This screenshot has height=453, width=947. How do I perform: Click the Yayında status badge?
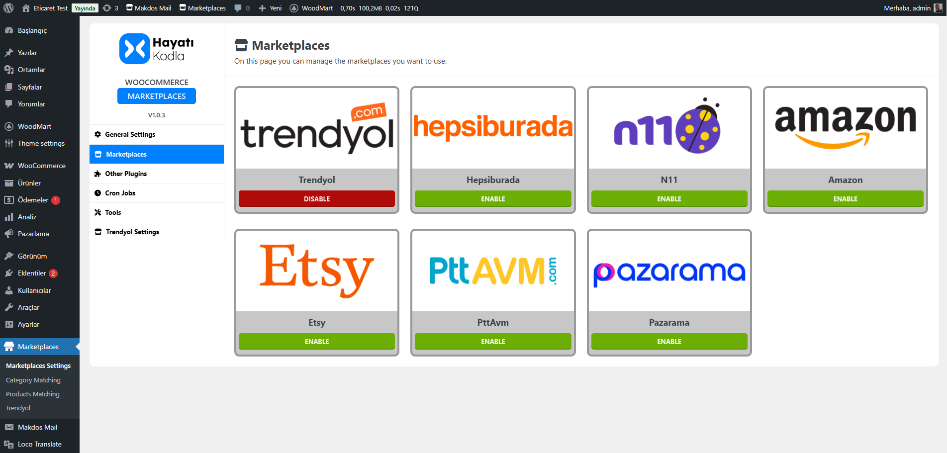point(85,8)
